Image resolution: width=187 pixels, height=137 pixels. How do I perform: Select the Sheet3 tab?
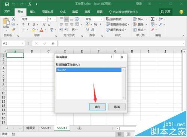pyautogui.click(x=62, y=128)
